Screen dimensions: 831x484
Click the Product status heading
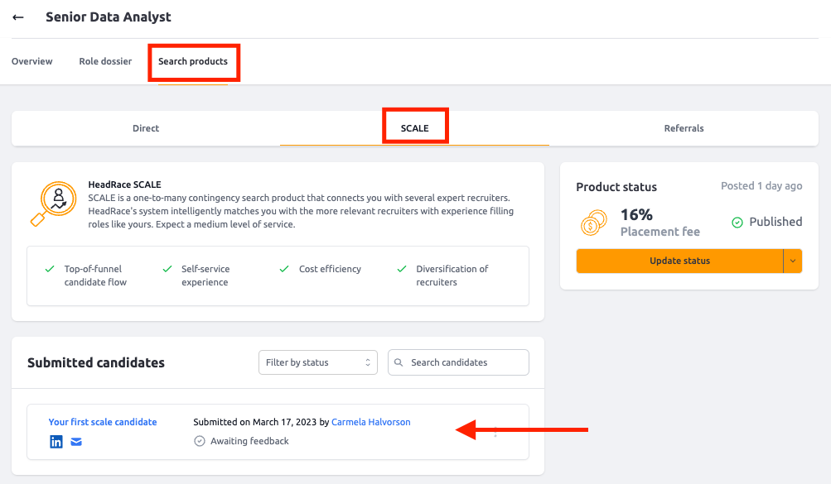[616, 187]
